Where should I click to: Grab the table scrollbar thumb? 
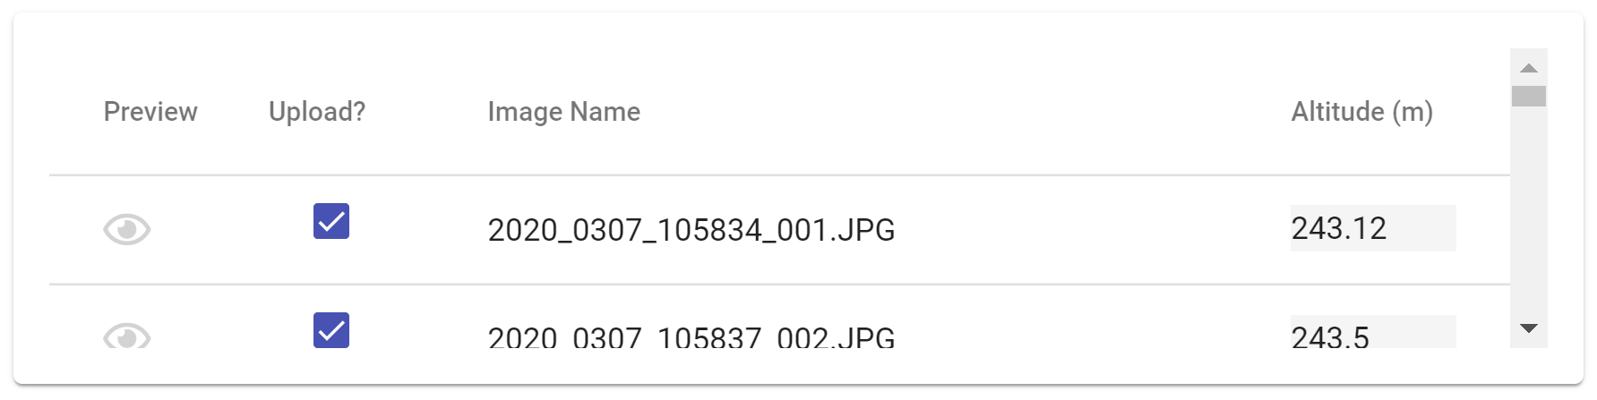1529,96
